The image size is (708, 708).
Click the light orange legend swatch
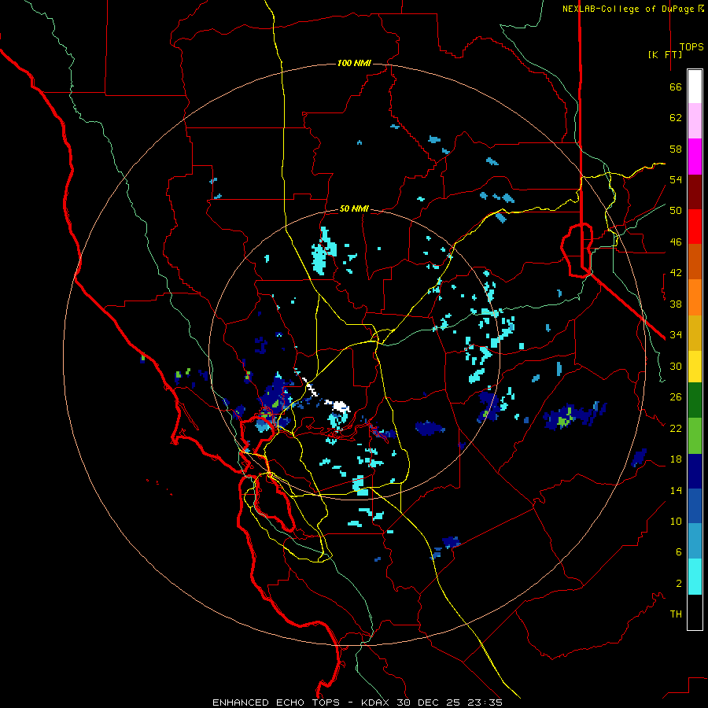click(x=695, y=297)
